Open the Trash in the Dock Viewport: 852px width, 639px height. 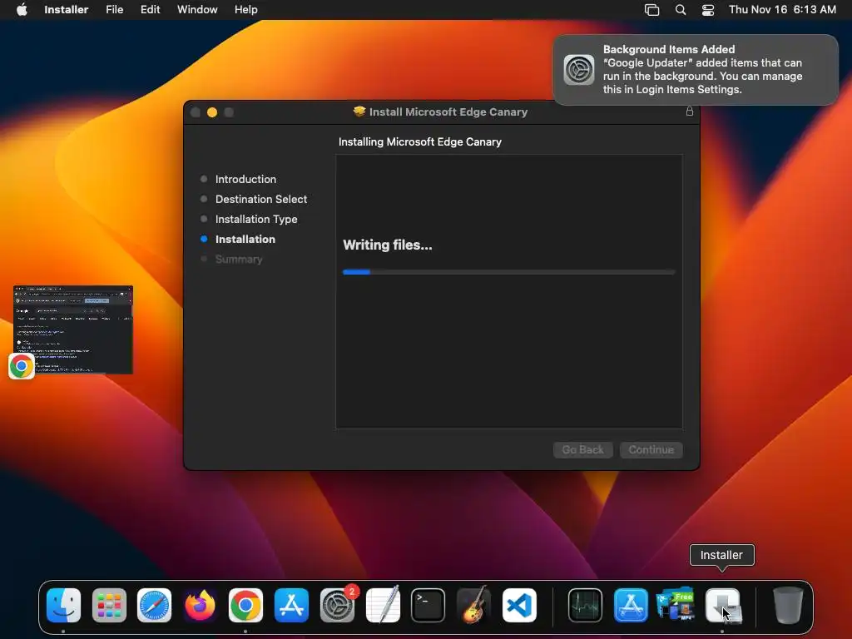788,605
